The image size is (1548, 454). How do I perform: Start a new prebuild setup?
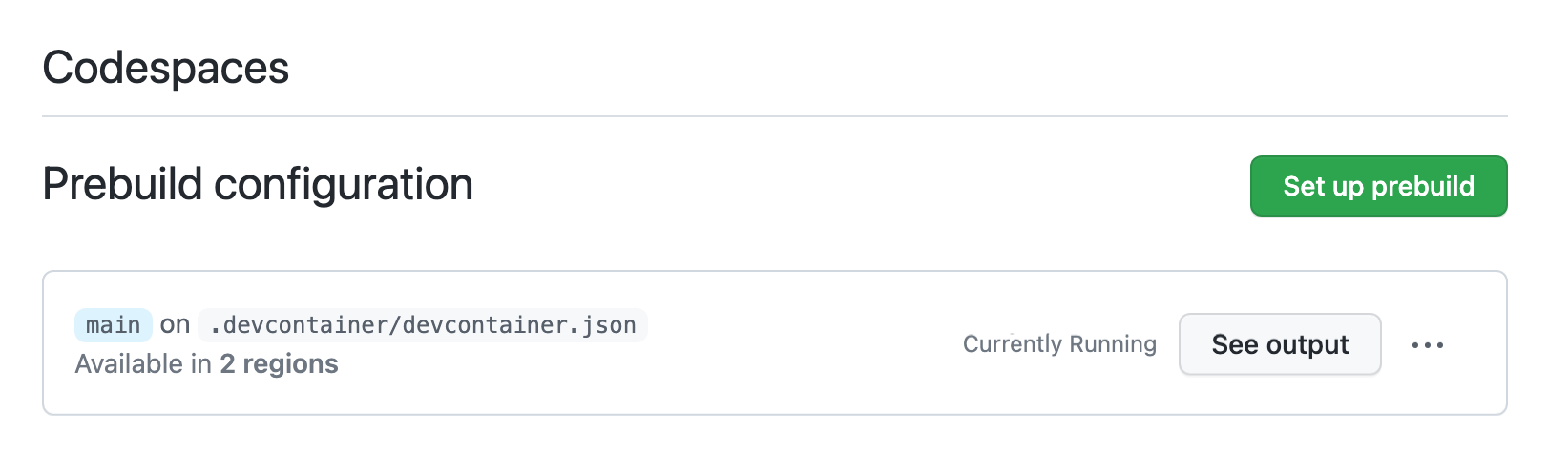coord(1378,186)
